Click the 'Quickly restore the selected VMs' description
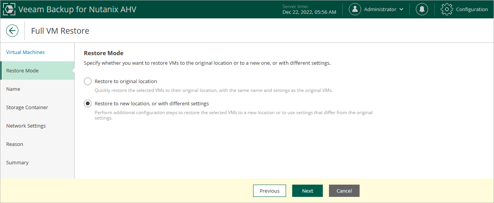 [x=214, y=91]
